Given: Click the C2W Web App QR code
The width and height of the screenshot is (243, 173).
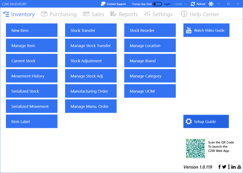Looking at the screenshot, I should coord(195,148).
